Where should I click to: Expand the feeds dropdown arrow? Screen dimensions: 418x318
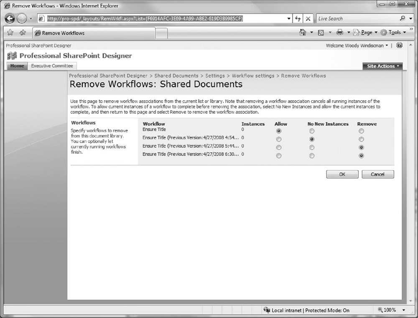tap(330, 33)
